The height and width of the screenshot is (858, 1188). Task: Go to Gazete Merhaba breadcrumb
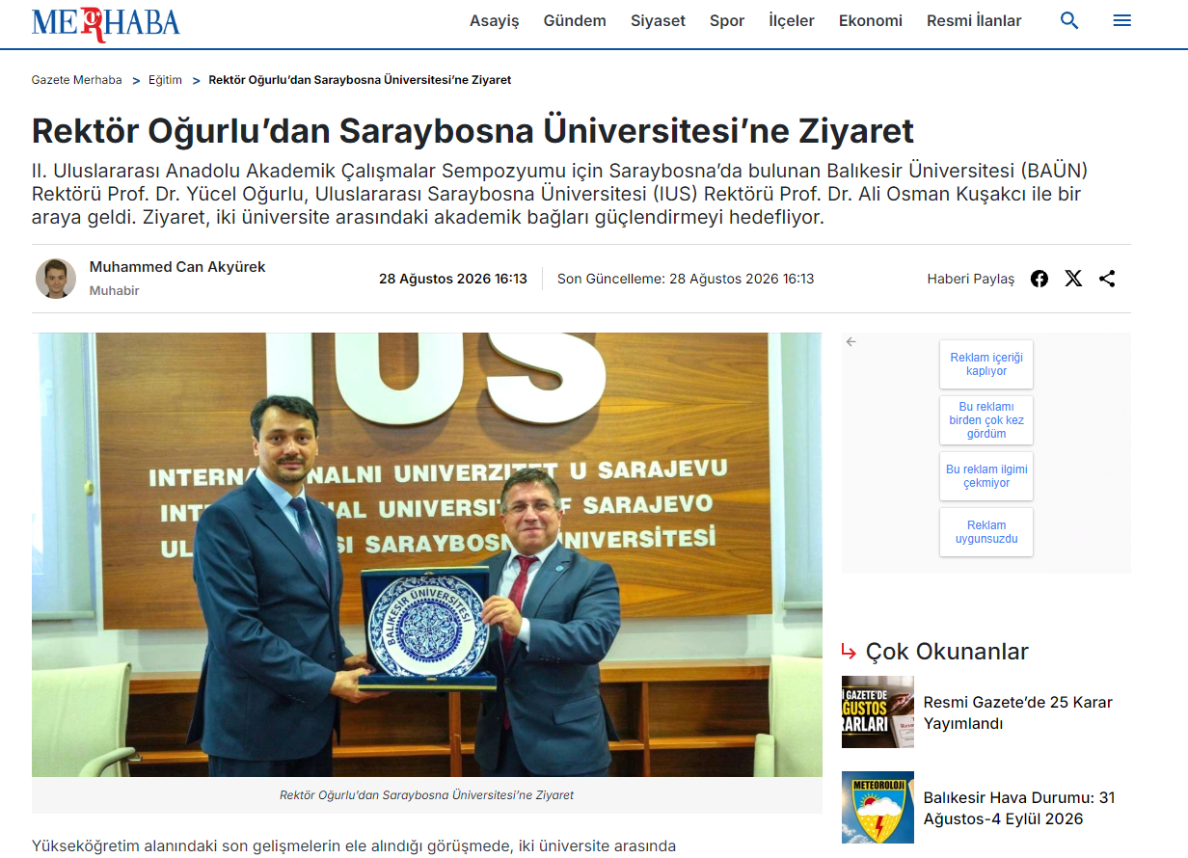point(77,80)
